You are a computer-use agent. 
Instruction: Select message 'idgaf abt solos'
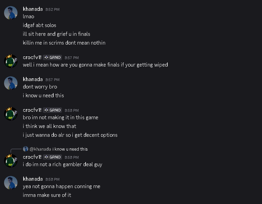(39, 25)
